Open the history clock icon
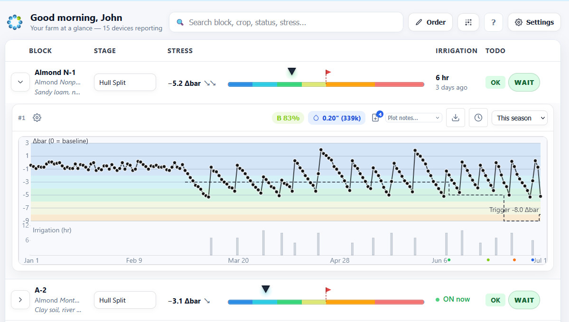Image resolution: width=569 pixels, height=322 pixels. click(478, 118)
